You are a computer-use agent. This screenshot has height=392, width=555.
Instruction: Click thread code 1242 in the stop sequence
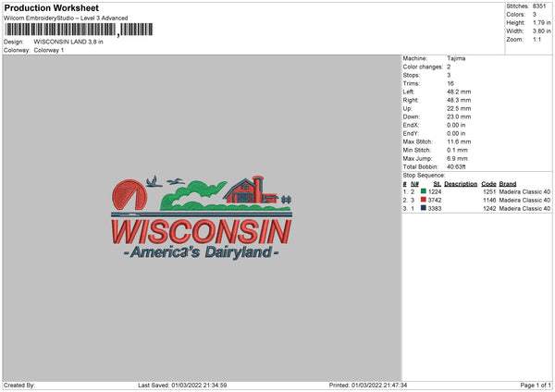tap(489, 209)
